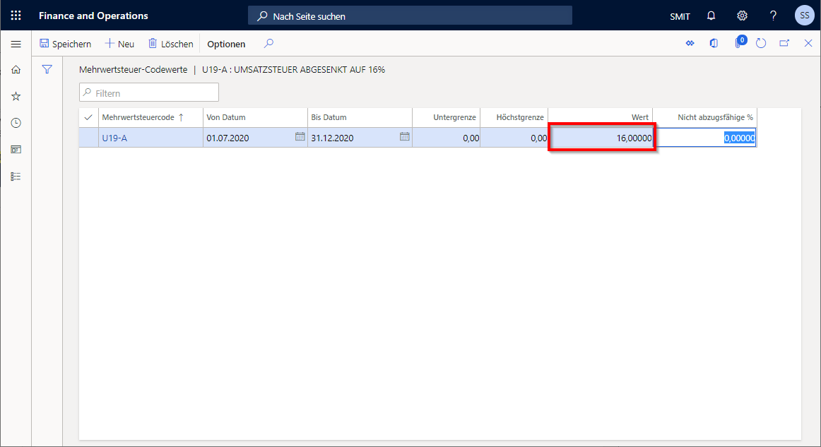
Task: Open the Optionen menu
Action: [226, 44]
